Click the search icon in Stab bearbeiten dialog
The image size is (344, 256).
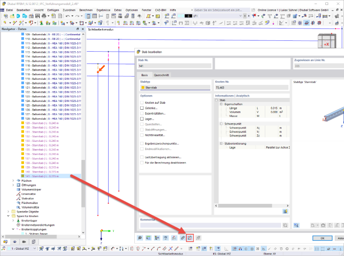[x=140, y=238]
